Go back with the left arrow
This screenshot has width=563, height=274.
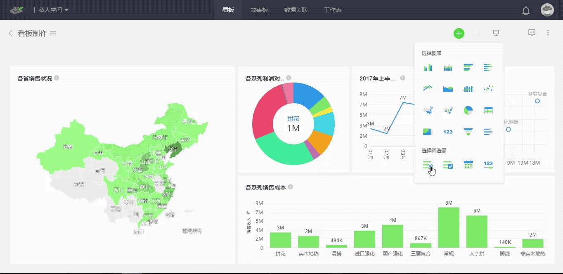(x=11, y=33)
